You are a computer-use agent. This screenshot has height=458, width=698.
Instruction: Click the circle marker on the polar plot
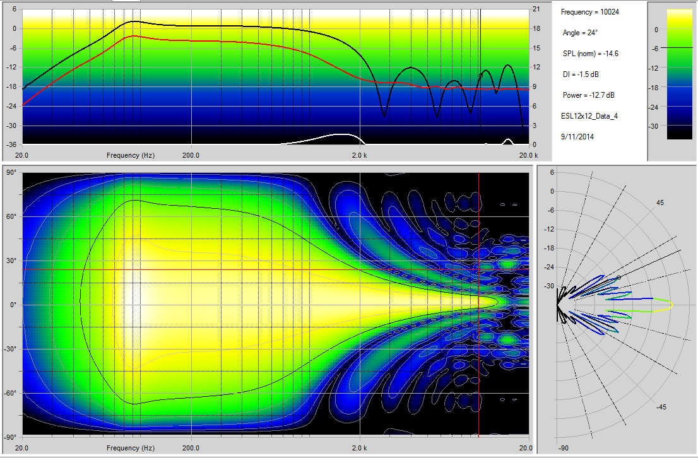point(618,278)
